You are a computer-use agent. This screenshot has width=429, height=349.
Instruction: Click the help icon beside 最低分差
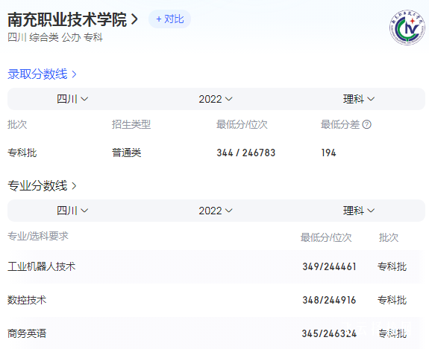point(366,125)
